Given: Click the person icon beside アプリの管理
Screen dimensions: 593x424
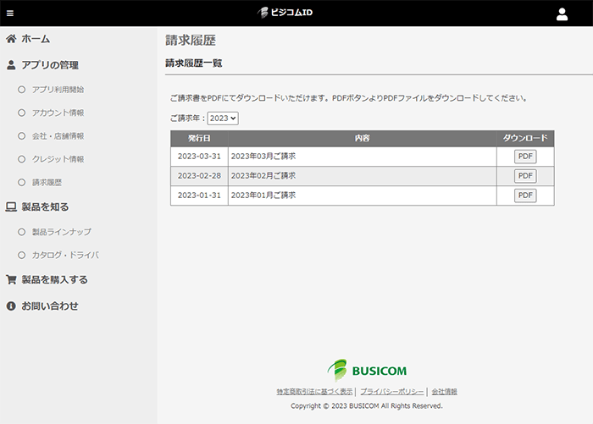Looking at the screenshot, I should [11, 65].
